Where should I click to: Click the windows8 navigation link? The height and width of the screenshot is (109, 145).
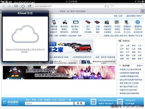click(72, 36)
